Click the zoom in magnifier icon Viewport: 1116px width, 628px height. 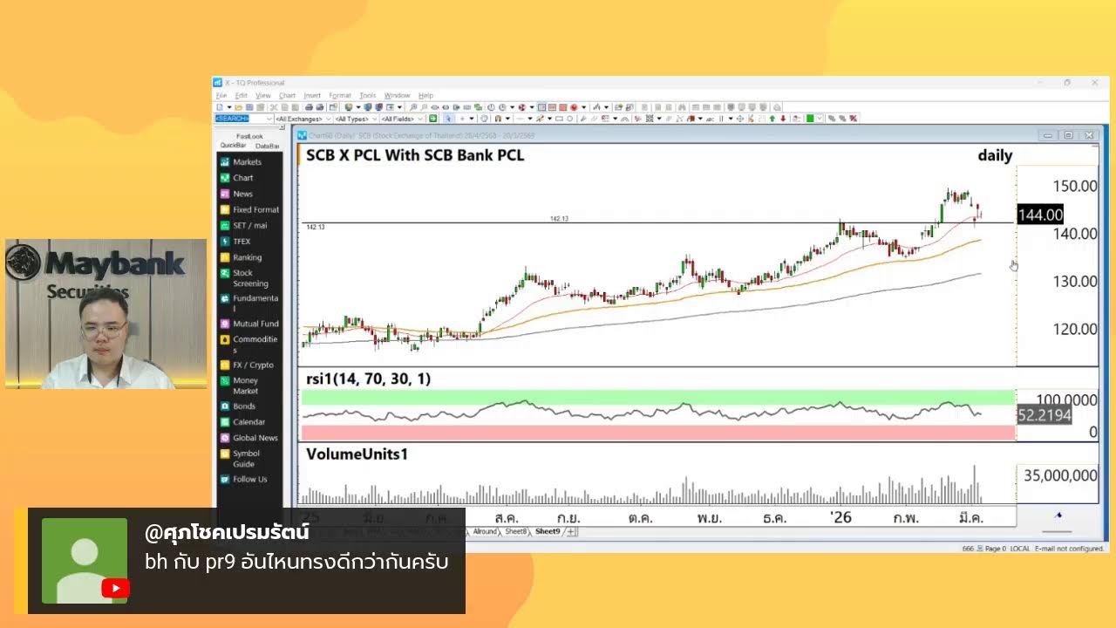(x=413, y=106)
